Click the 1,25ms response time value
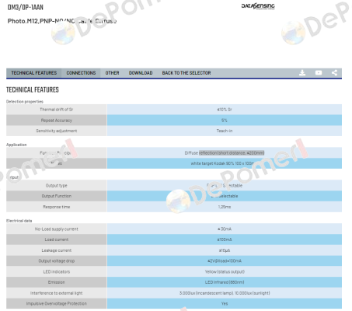Image resolution: width=352 pixels, height=311 pixels. coord(225,207)
